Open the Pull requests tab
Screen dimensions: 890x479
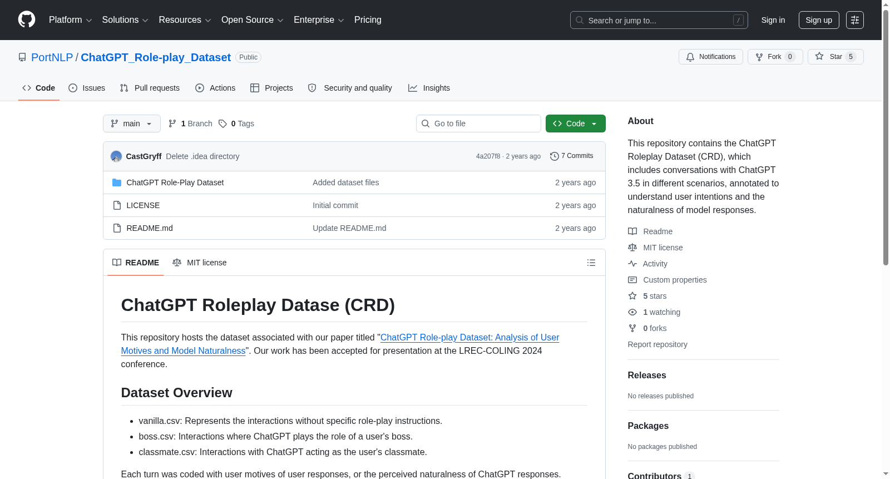click(150, 88)
